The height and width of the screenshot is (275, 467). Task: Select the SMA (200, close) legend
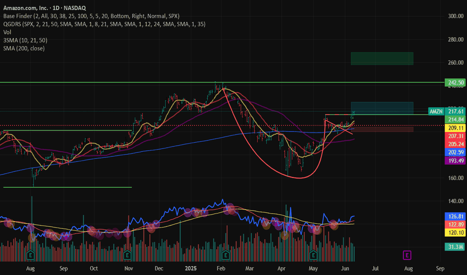[24, 48]
